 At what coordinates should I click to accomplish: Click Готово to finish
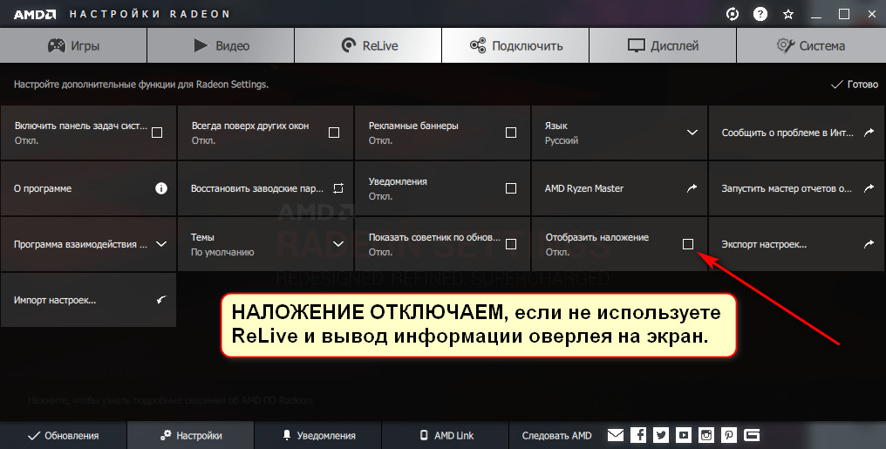(855, 85)
